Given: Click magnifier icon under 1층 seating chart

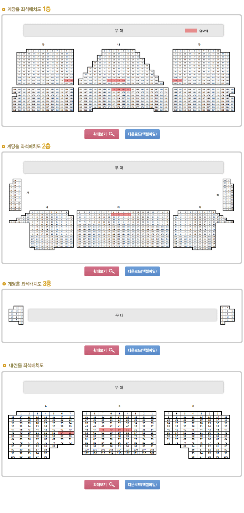Looking at the screenshot, I should click(x=112, y=134).
